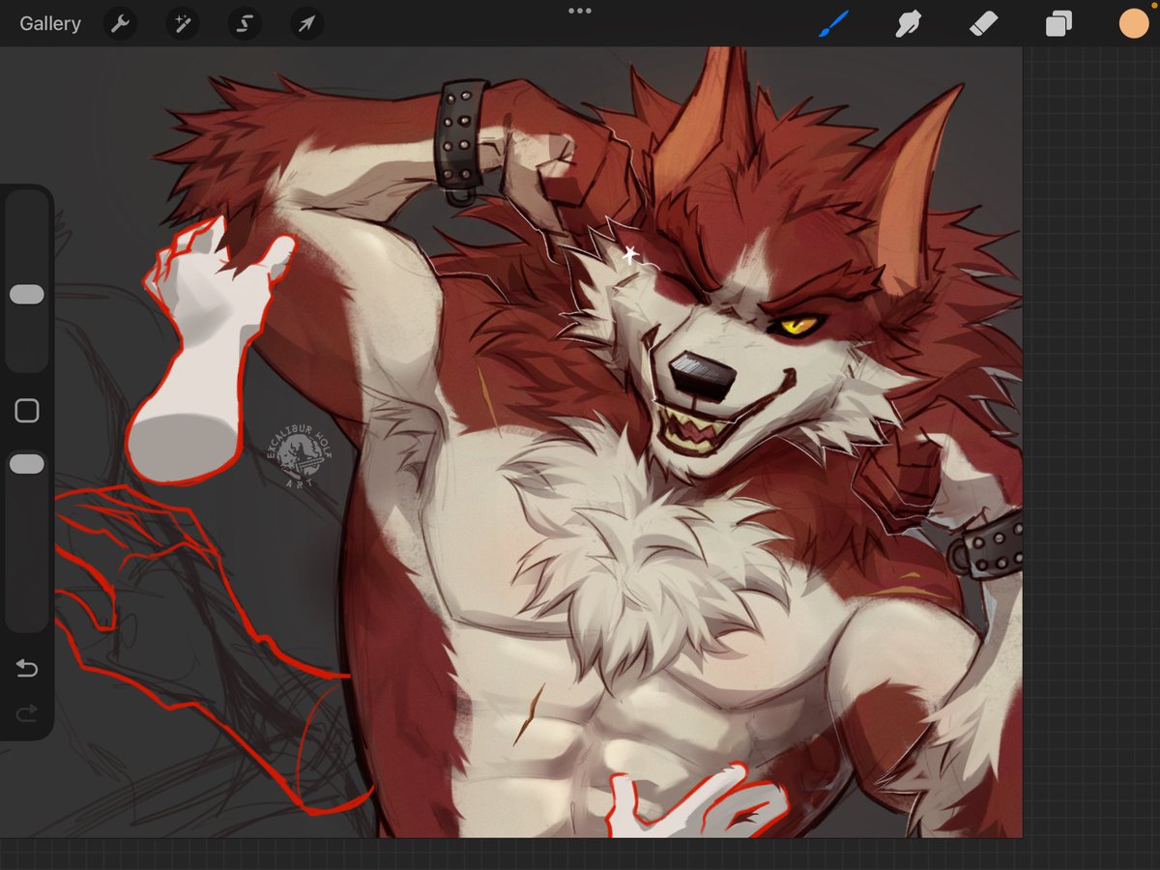Return to the Gallery
Image resolution: width=1160 pixels, height=870 pixels.
[50, 24]
